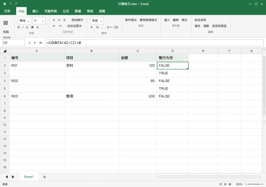Decrease indent in alignment group
The height and width of the screenshot is (187, 266).
(54, 26)
